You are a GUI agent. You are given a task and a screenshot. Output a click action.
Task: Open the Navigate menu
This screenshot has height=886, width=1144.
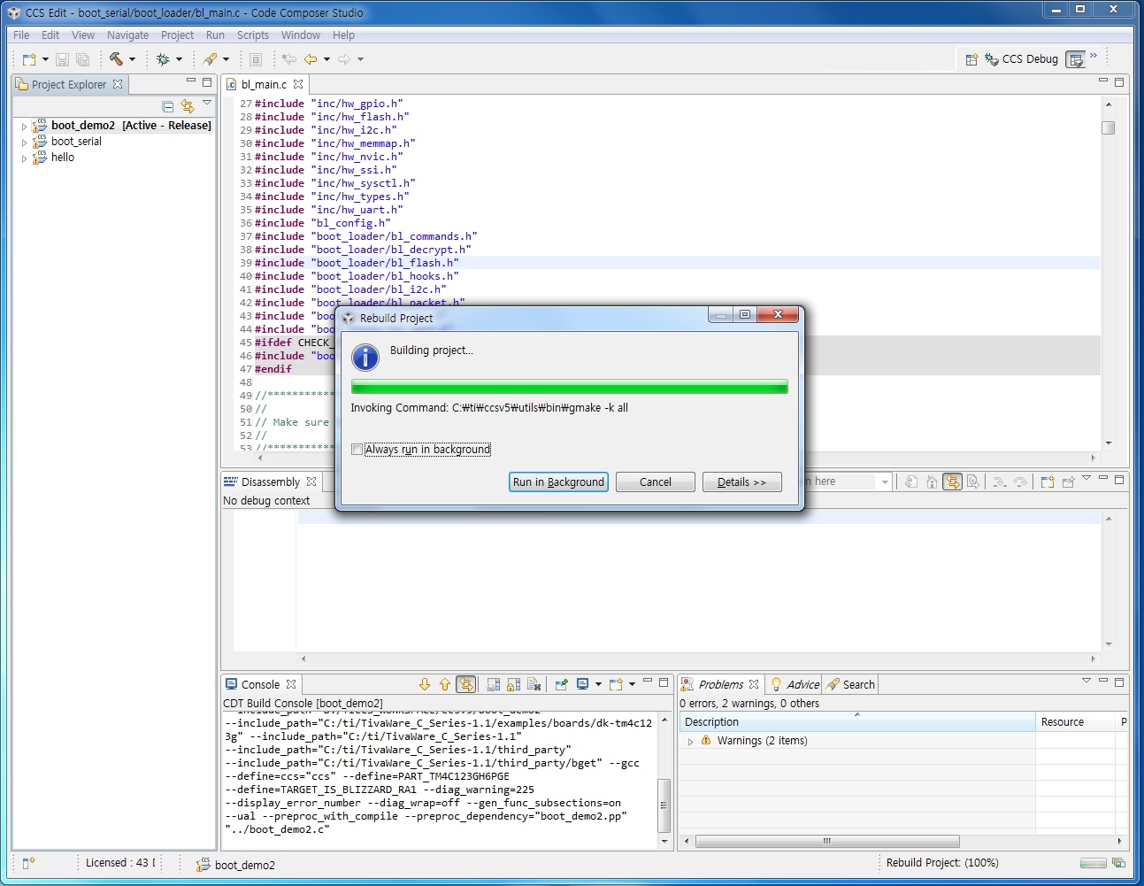click(127, 35)
